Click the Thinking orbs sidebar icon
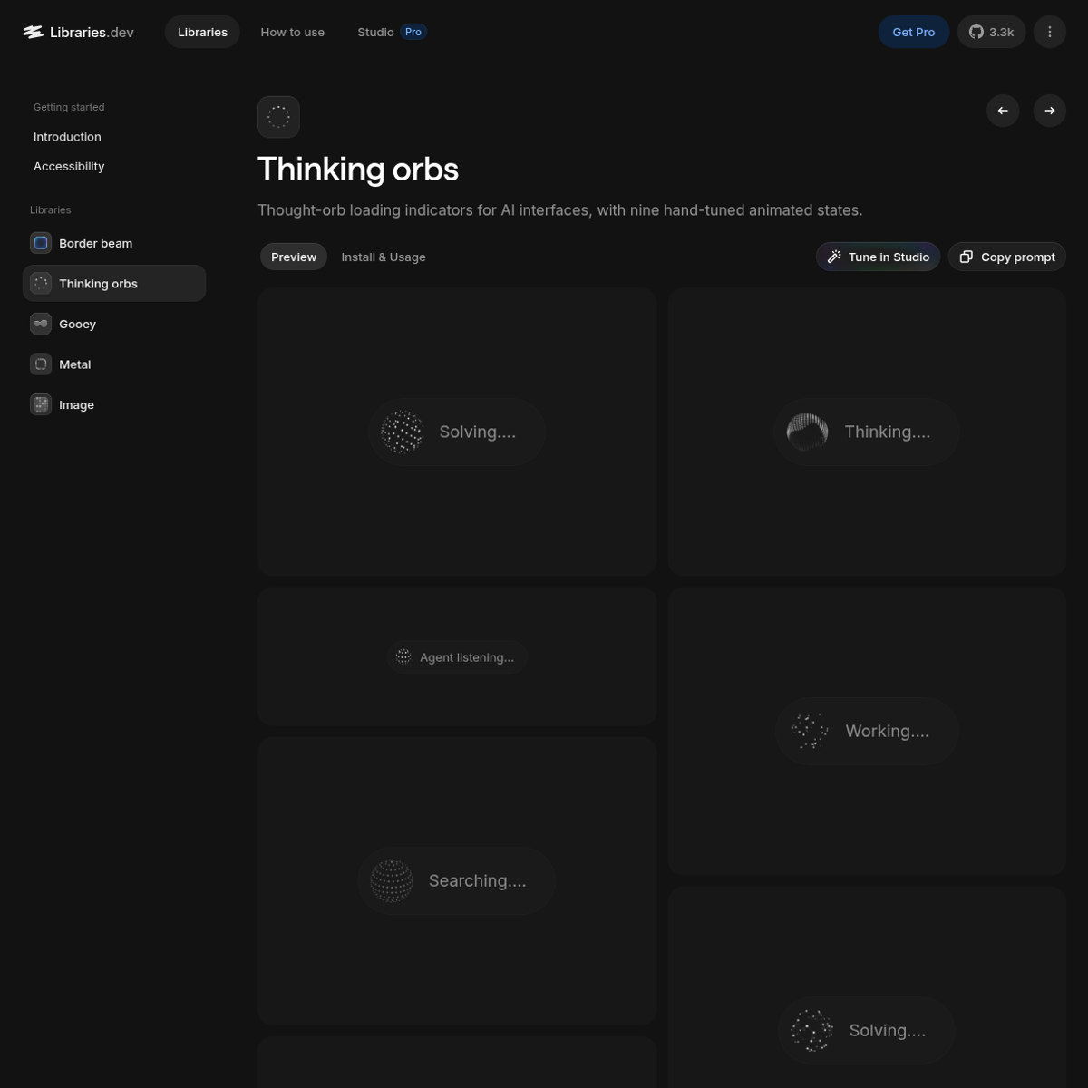Screen dimensions: 1088x1088 point(41,283)
